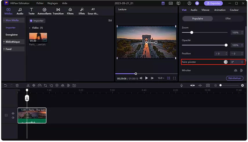Screen dimensions: 248x142
Task: Start voice recording with microphone icon
Action: click(x=182, y=85)
